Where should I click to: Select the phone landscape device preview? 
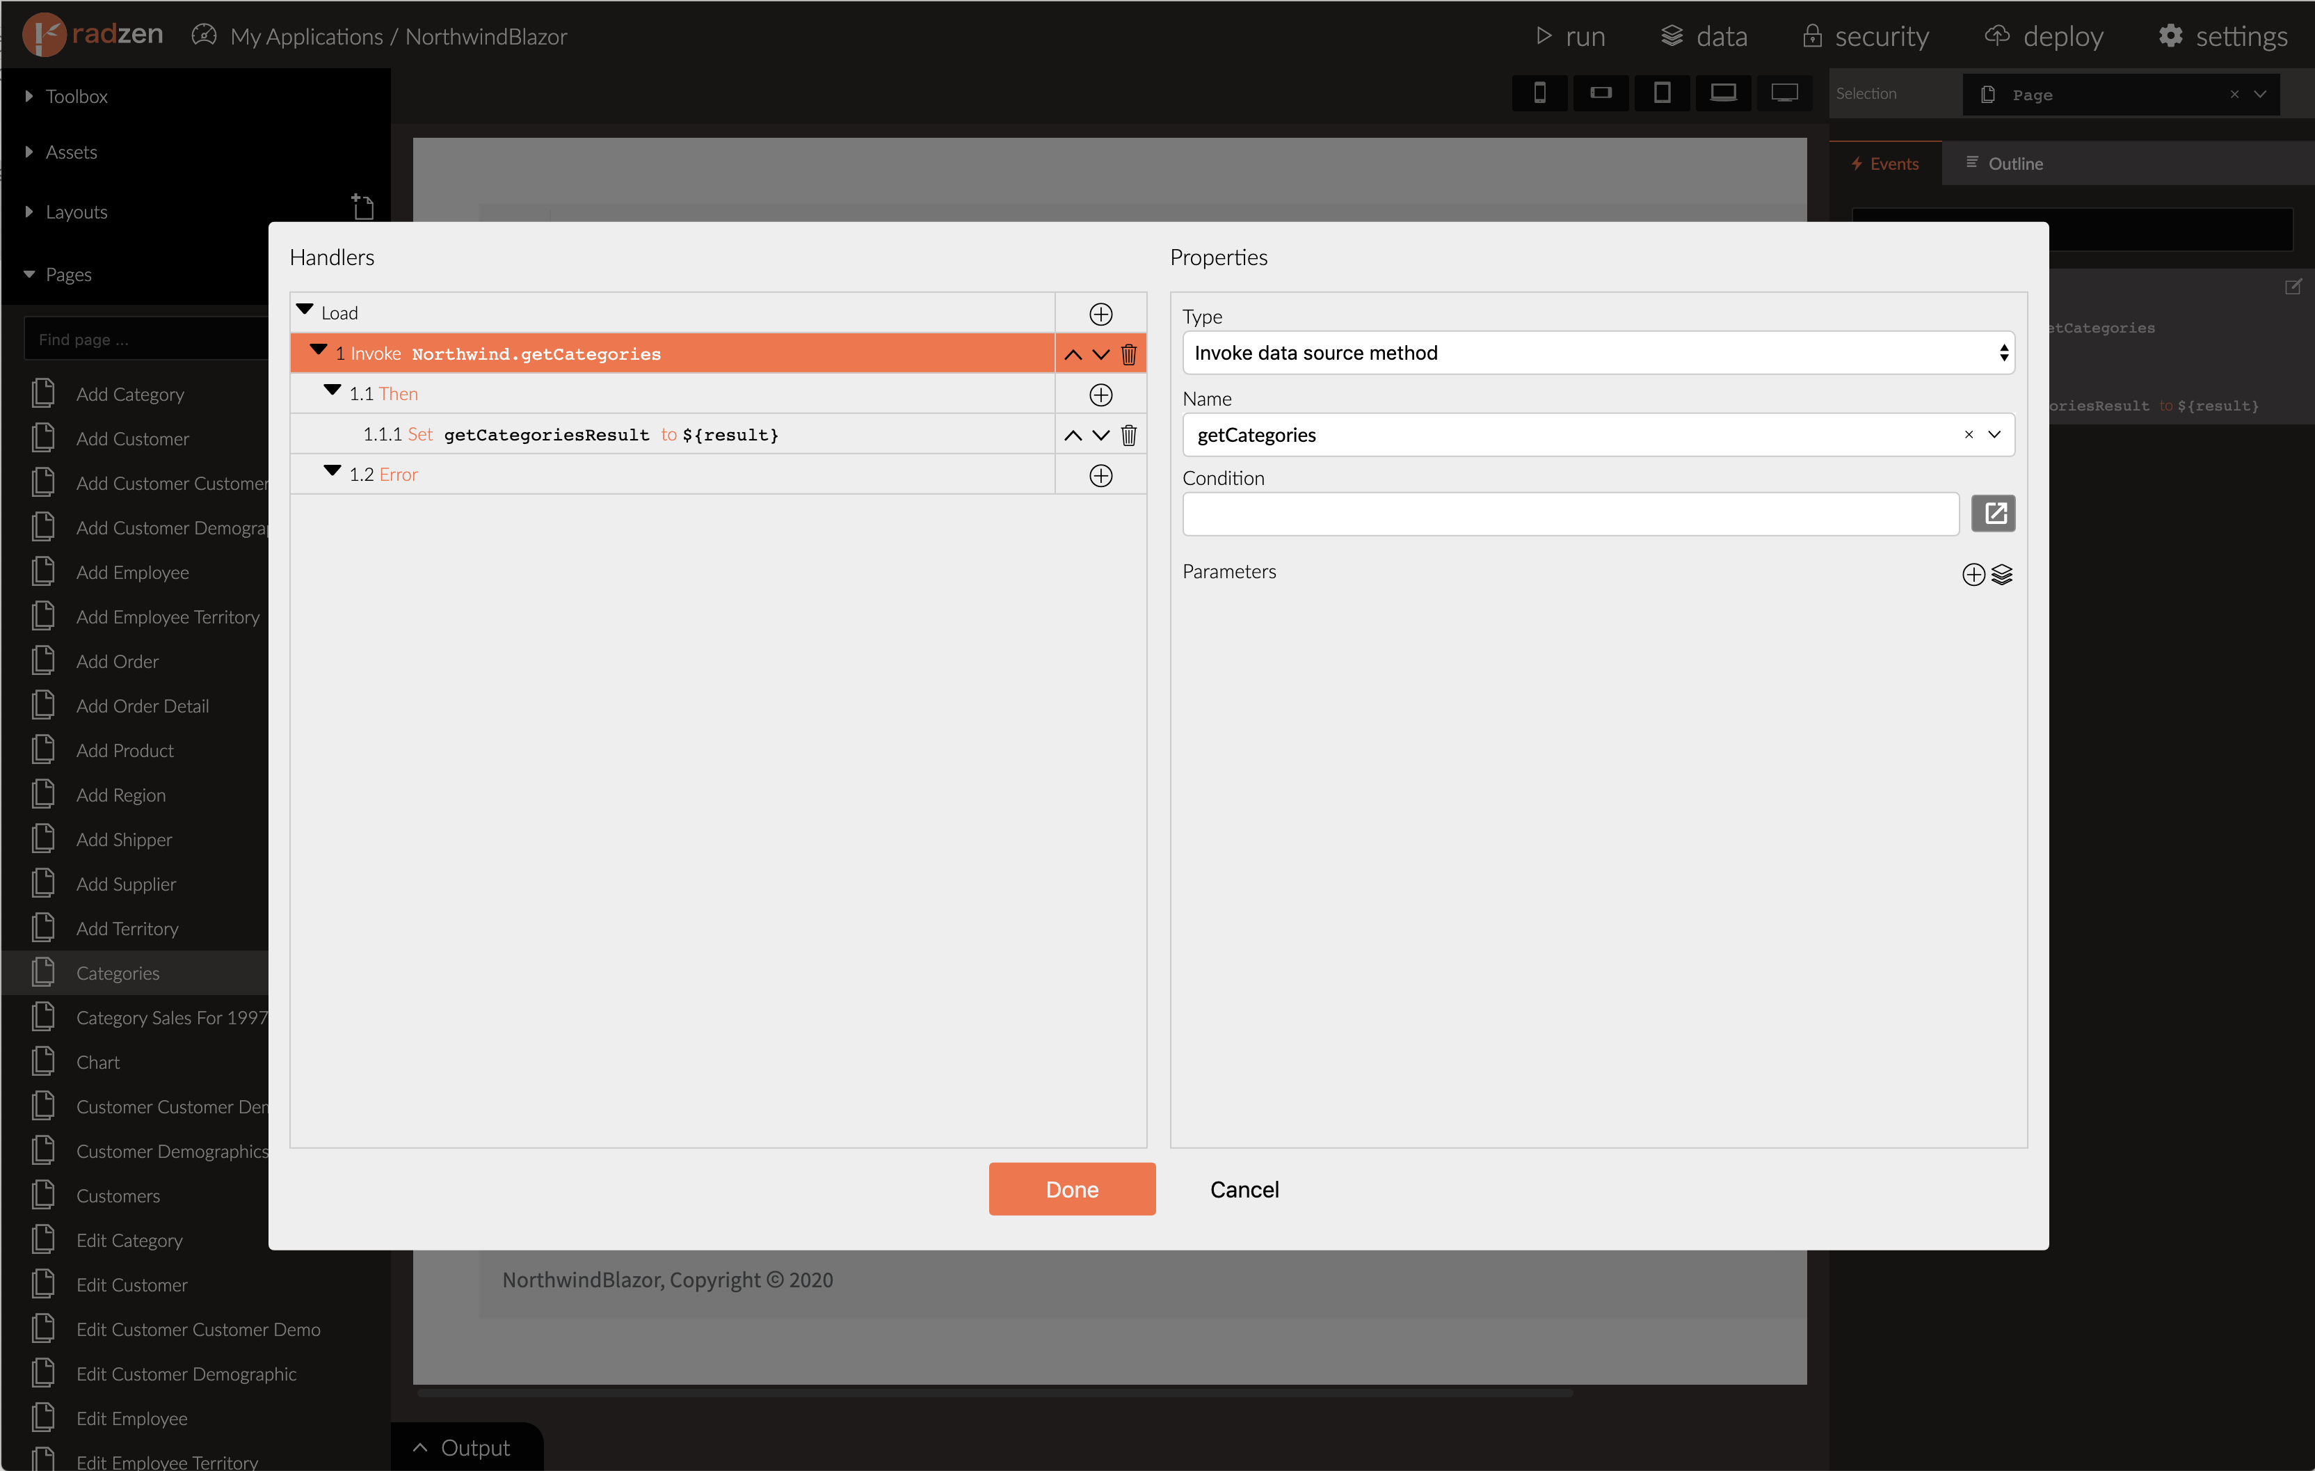(x=1601, y=93)
